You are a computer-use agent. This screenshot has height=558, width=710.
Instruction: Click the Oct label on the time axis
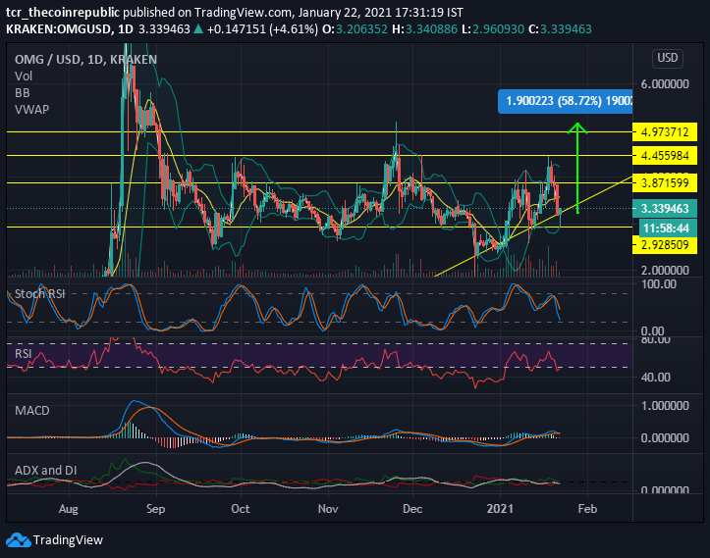pyautogui.click(x=241, y=509)
